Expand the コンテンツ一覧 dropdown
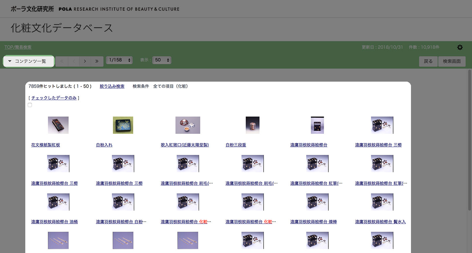 (29, 61)
